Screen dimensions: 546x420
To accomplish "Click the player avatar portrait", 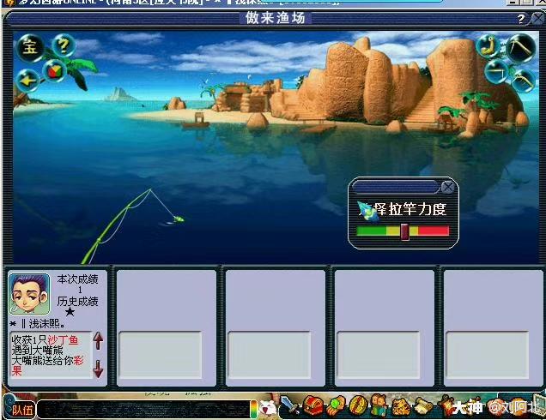I will click(x=29, y=294).
